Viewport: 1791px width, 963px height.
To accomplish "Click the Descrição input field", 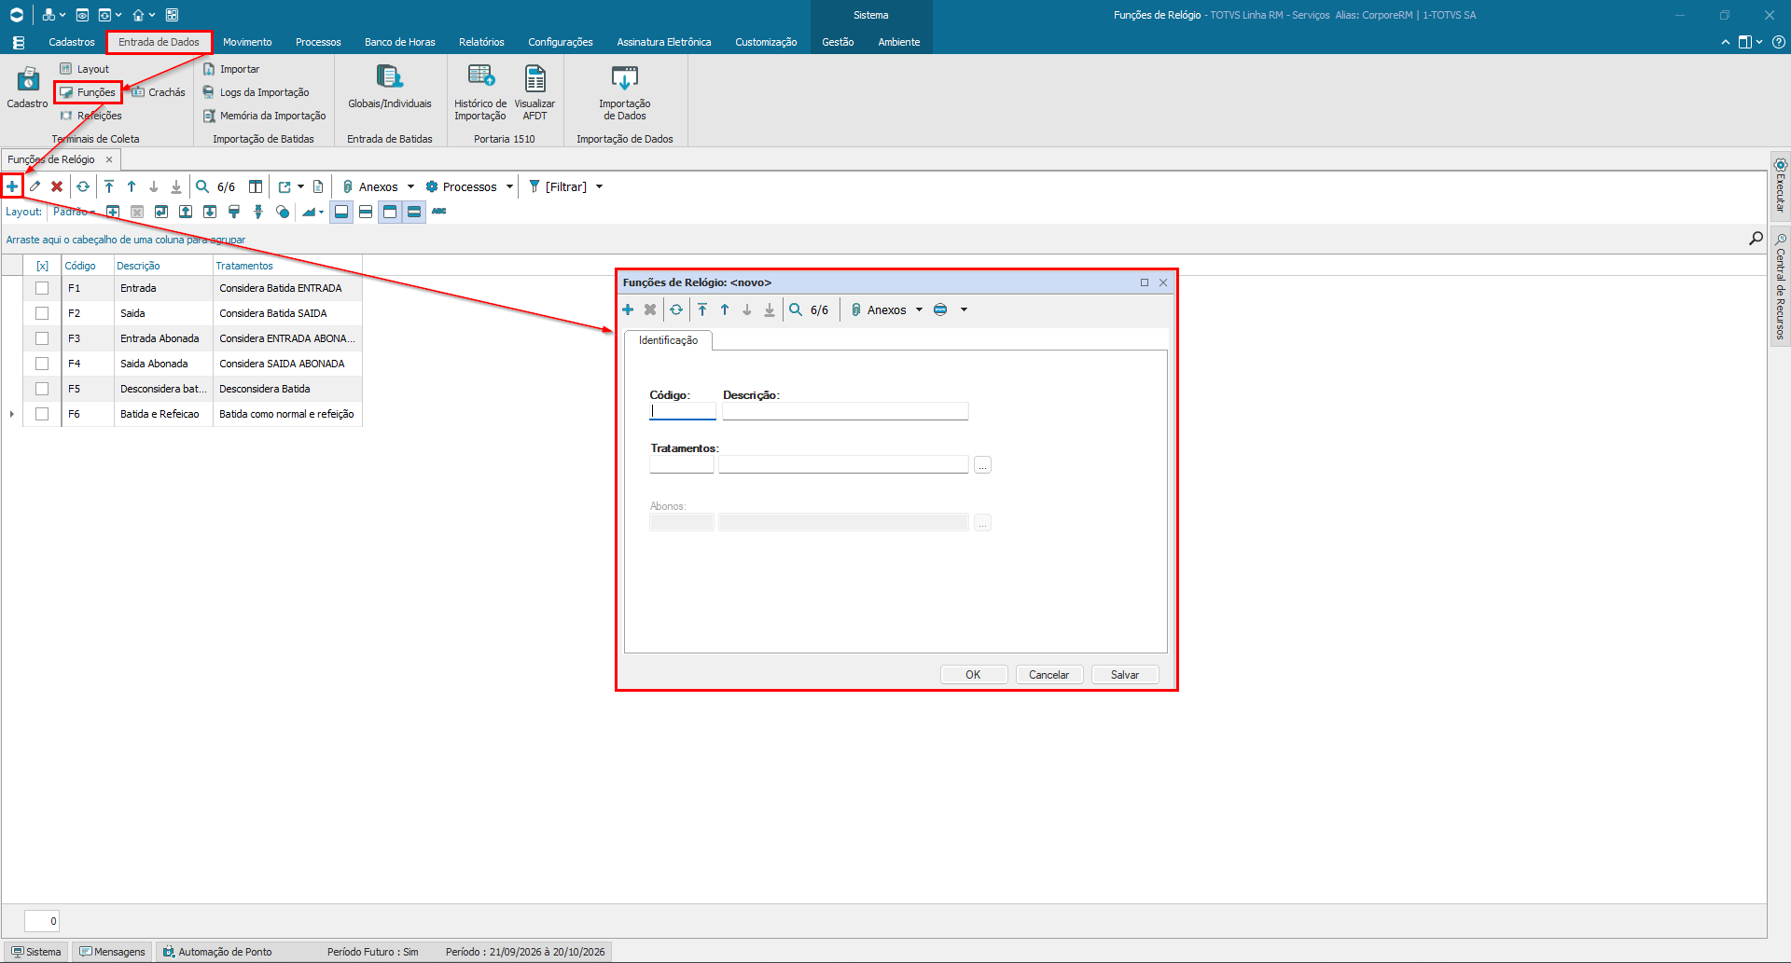I will pos(845,411).
